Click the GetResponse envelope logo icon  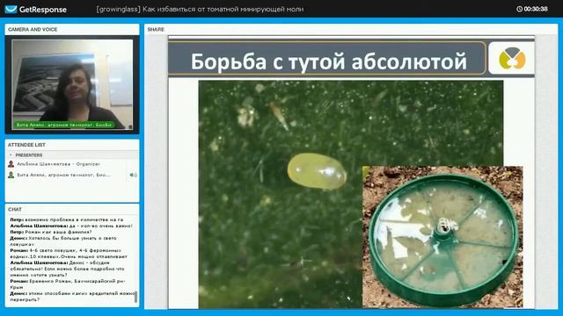pyautogui.click(x=11, y=10)
